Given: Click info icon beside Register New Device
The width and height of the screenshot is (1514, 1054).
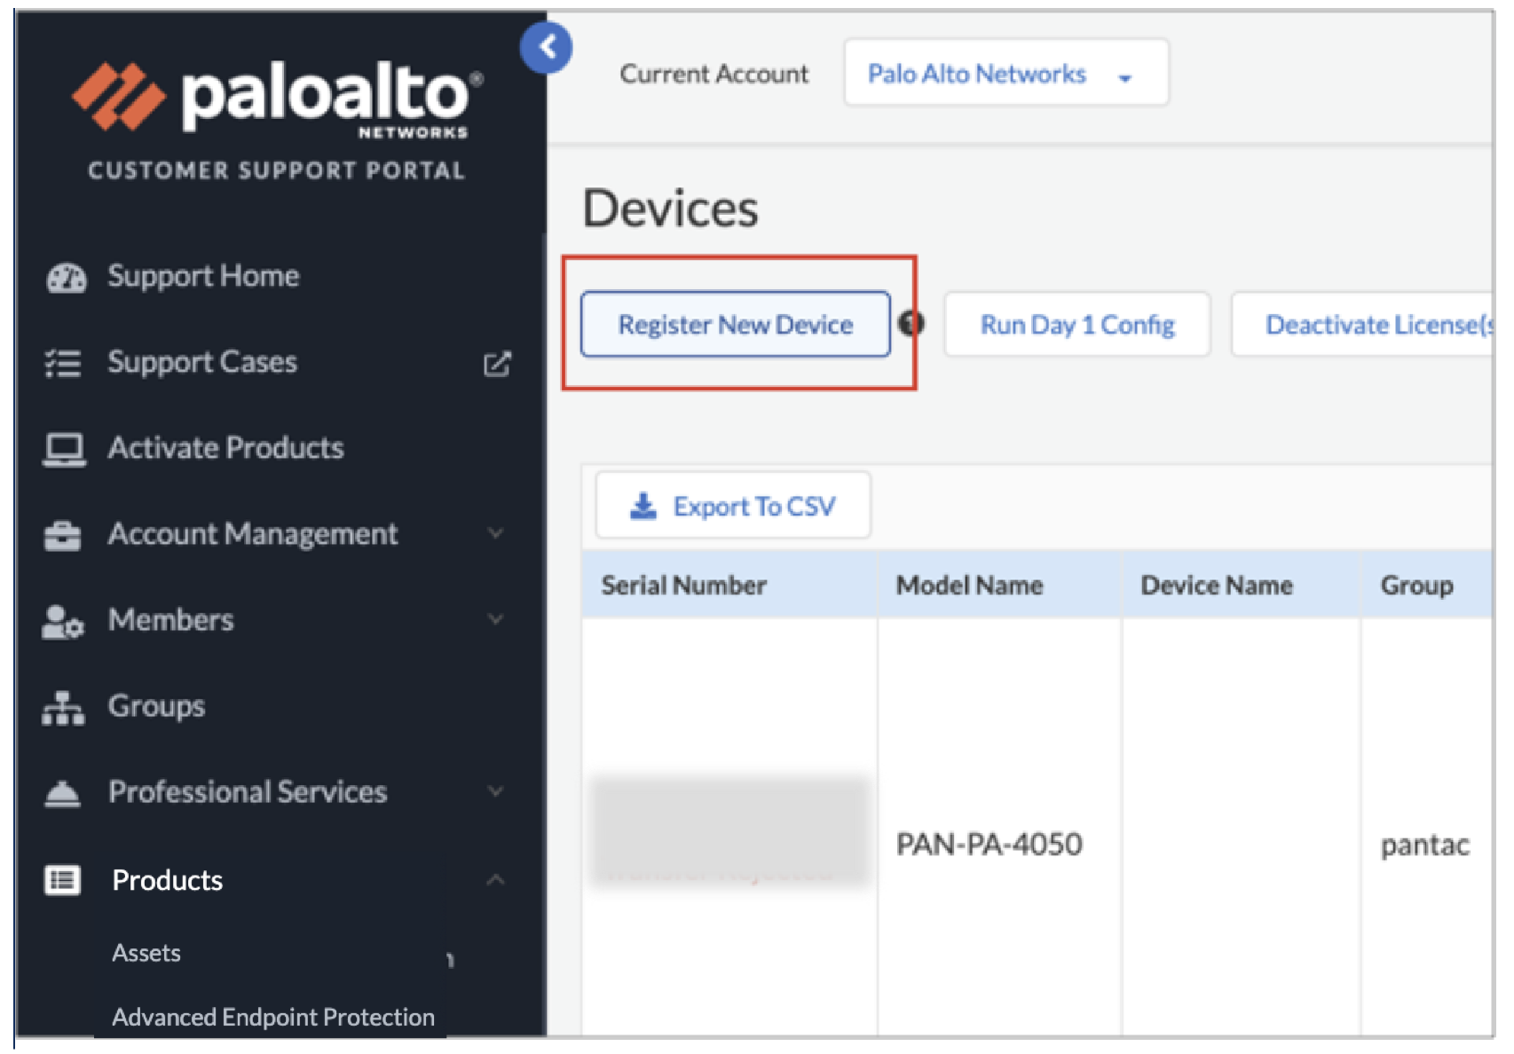Looking at the screenshot, I should pos(911,323).
